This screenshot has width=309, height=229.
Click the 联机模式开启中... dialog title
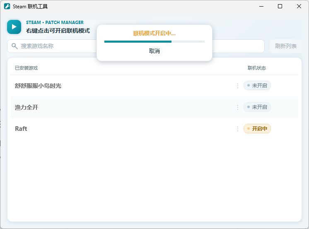(x=154, y=33)
